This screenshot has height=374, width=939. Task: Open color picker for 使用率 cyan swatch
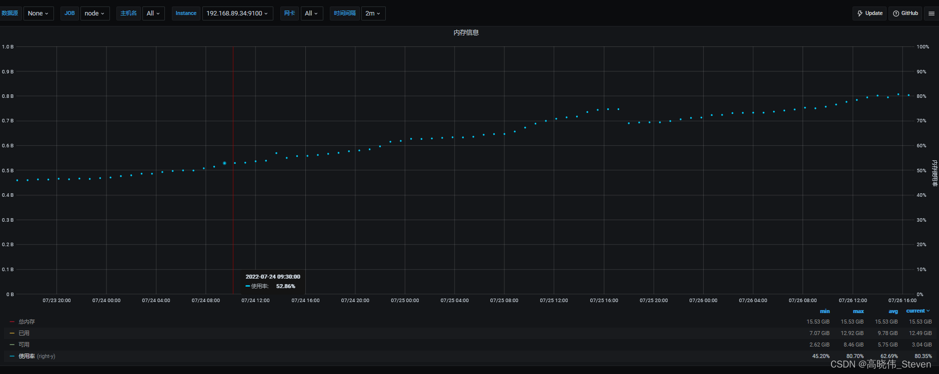click(x=12, y=356)
